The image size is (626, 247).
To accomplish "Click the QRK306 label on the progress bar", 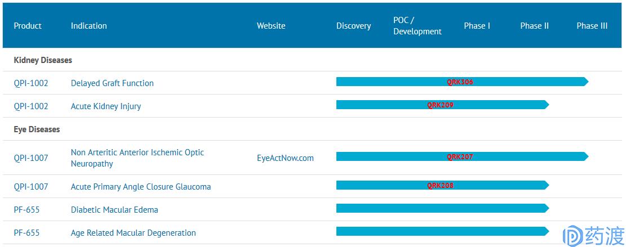I will coord(460,82).
